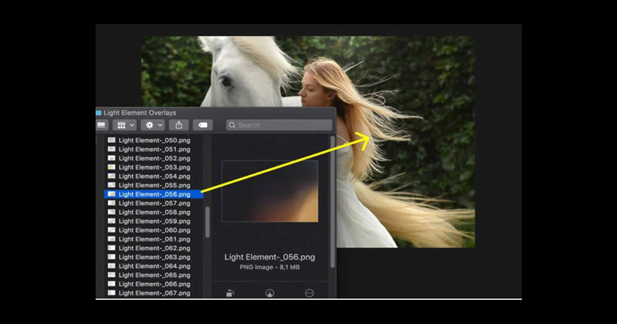Select Light Element-_051.png in the list
The image size is (617, 324).
tap(154, 149)
